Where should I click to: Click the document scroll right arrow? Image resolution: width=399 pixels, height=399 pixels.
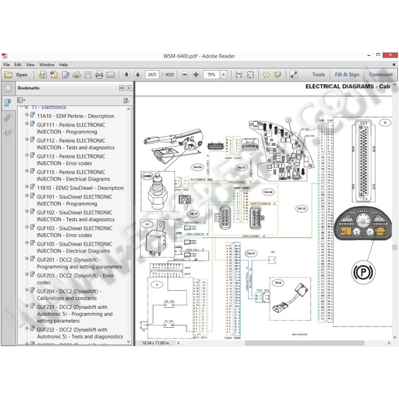coord(389,343)
